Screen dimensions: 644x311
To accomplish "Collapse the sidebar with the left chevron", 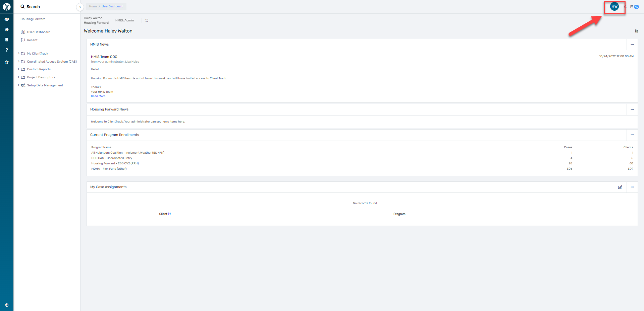I will (80, 7).
